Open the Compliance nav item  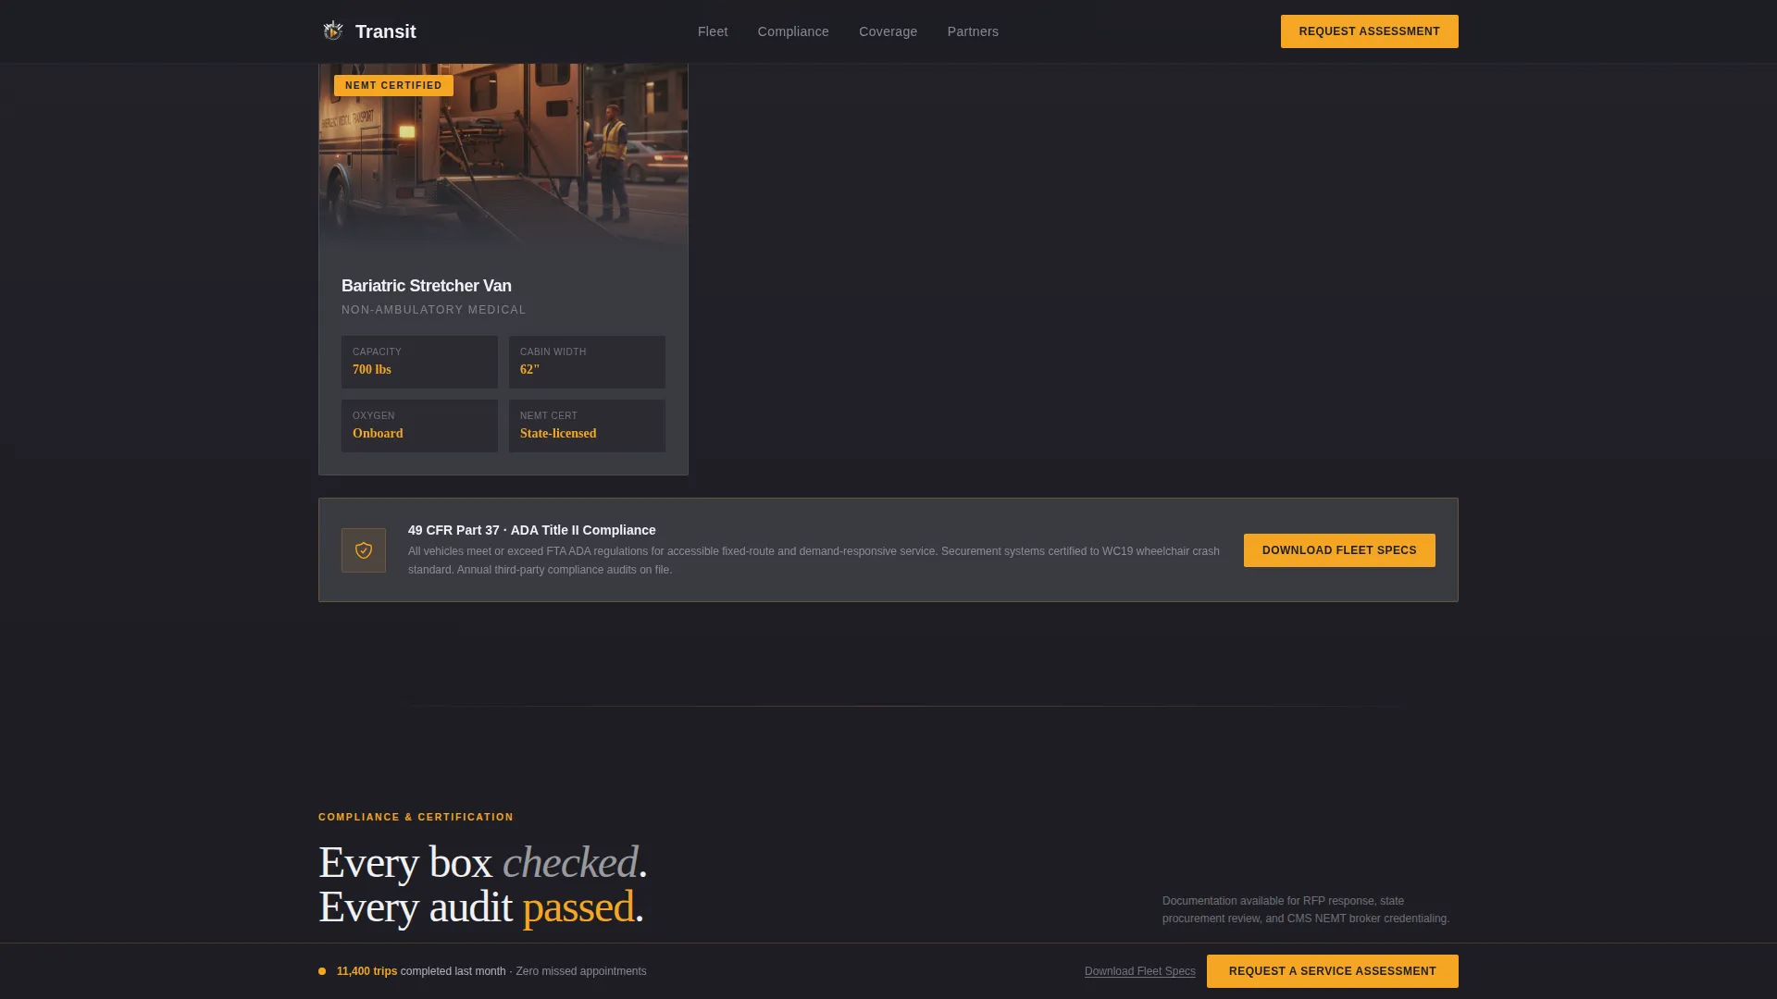793,31
